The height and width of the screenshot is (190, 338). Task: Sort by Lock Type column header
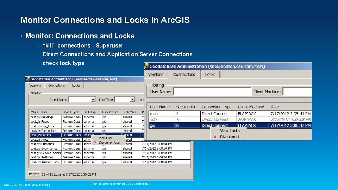click(x=90, y=112)
